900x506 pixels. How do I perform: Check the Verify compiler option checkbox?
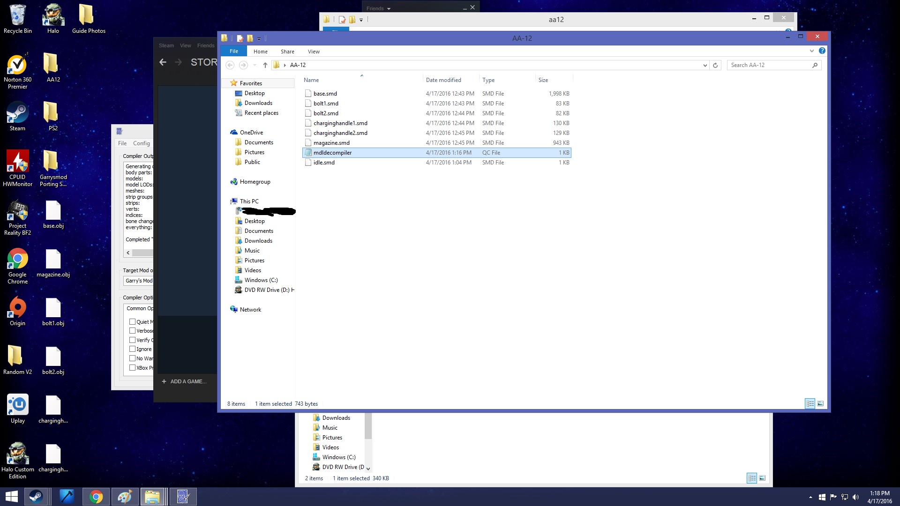[133, 340]
